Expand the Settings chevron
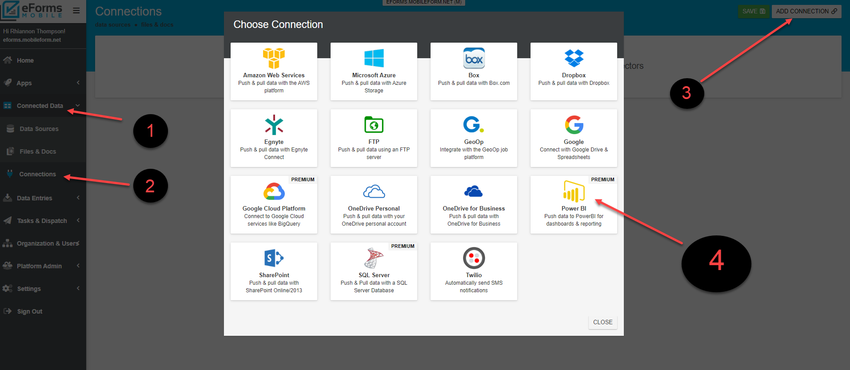Viewport: 850px width, 370px height. coord(78,288)
